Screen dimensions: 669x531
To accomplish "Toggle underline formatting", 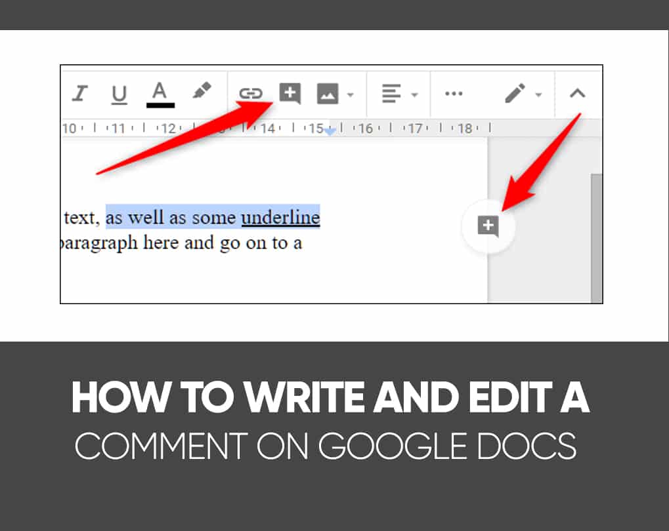I will click(119, 94).
